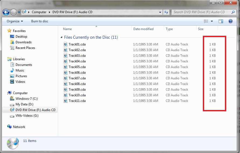Toggle the preview pane icon
240x153 pixels.
pos(221,21)
